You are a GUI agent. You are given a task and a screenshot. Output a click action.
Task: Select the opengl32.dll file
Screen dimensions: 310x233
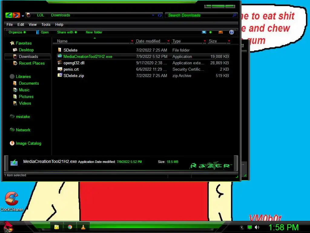click(x=143, y=63)
